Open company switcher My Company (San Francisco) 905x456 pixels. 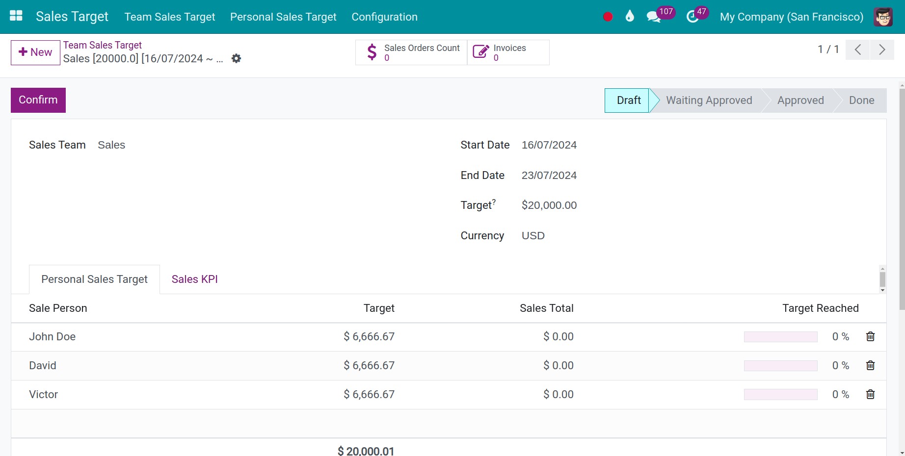coord(791,17)
